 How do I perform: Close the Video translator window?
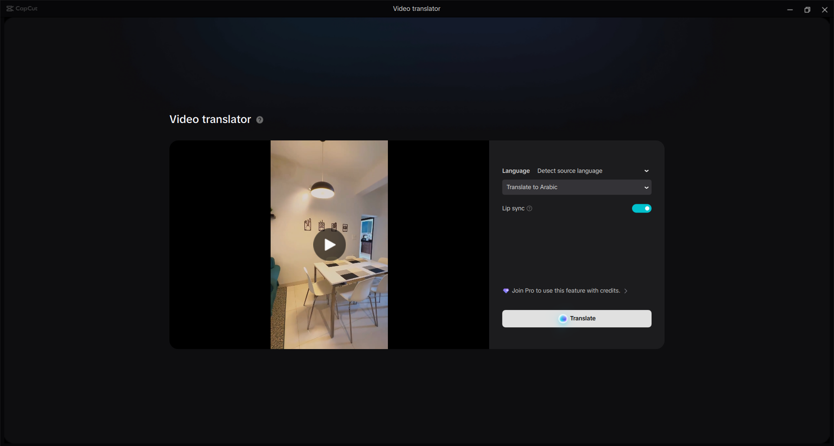coord(824,9)
